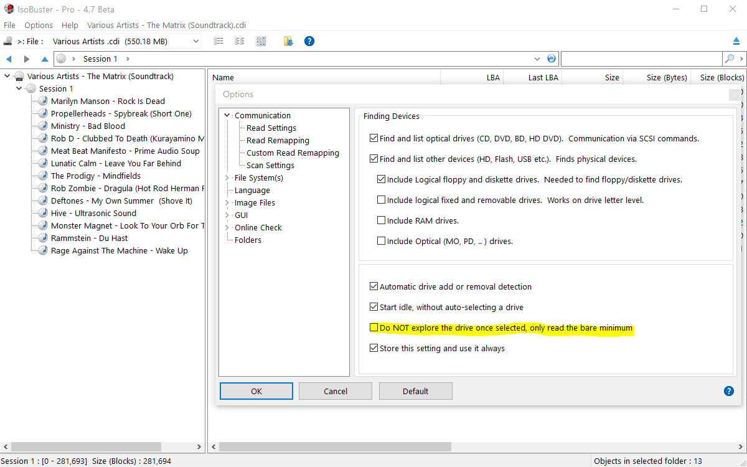This screenshot has height=467, width=747.
Task: Select Language in options tree
Action: point(252,190)
